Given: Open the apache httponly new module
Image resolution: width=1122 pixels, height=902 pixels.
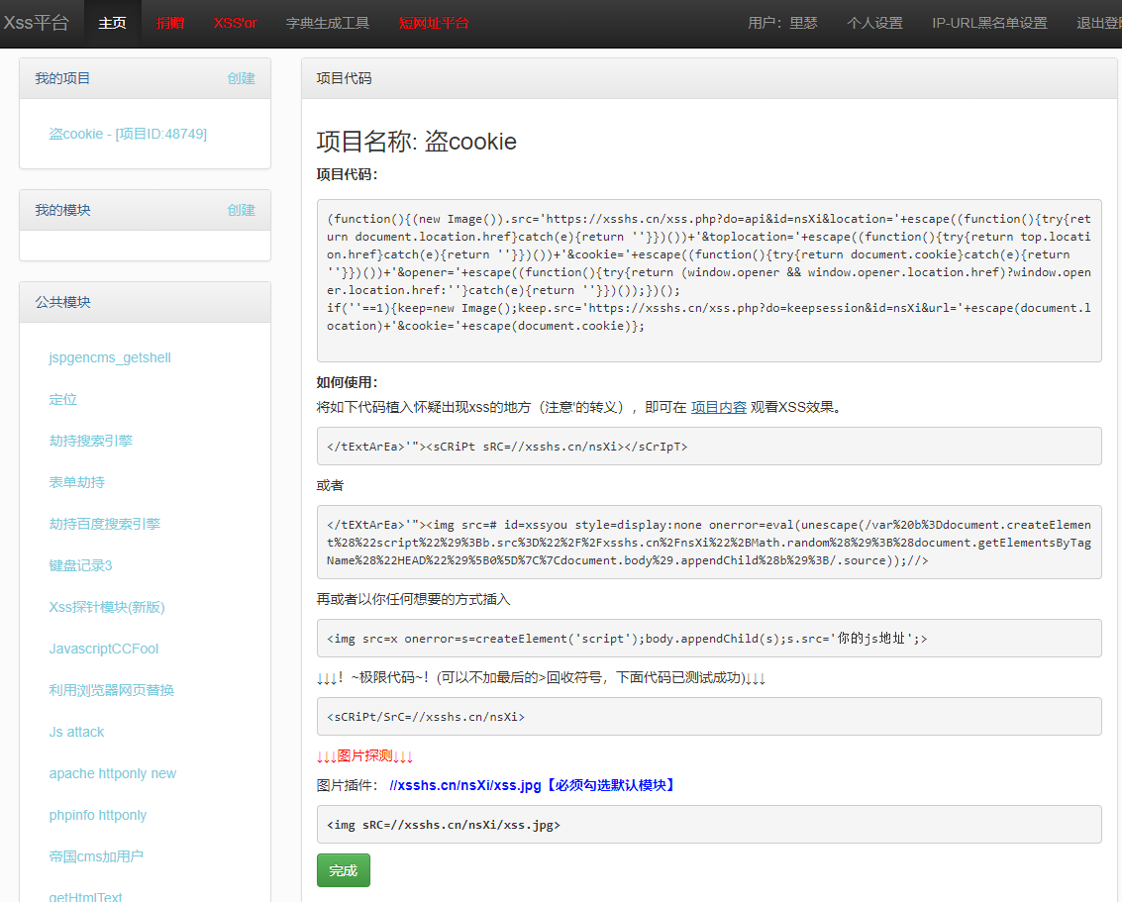Looking at the screenshot, I should pos(112,773).
